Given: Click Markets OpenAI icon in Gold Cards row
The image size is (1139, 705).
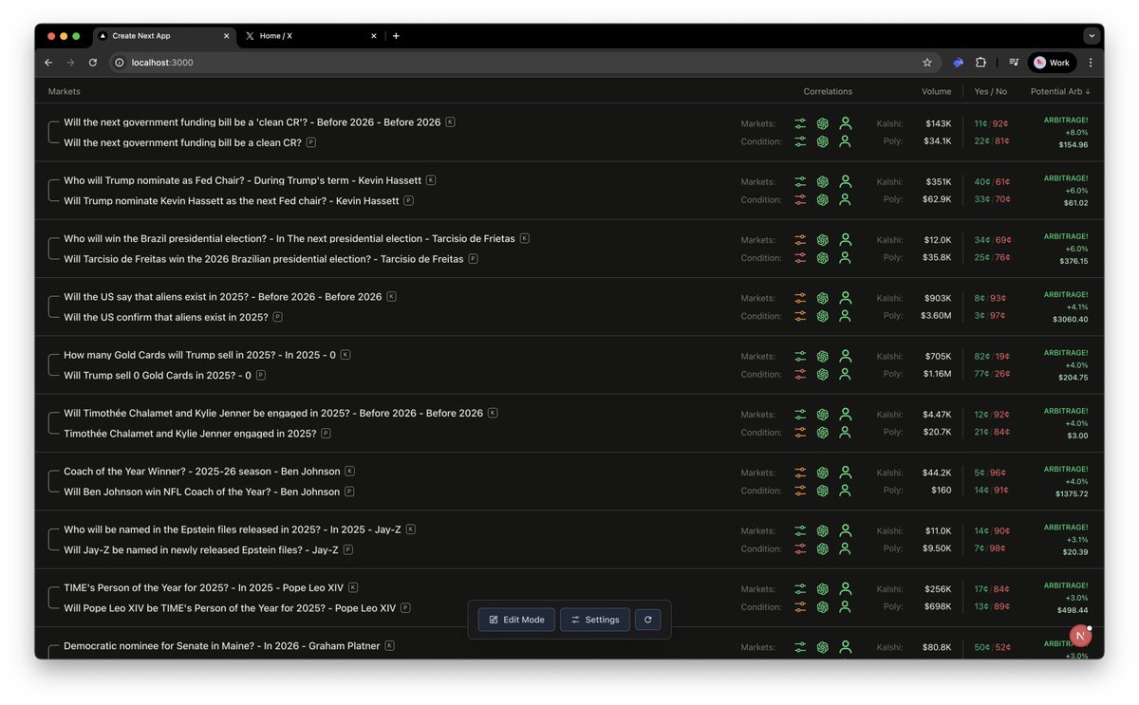Looking at the screenshot, I should pyautogui.click(x=823, y=356).
